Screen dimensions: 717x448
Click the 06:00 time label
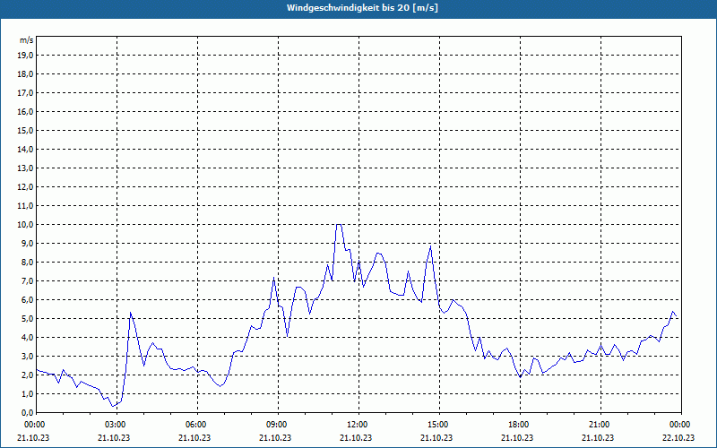point(194,425)
